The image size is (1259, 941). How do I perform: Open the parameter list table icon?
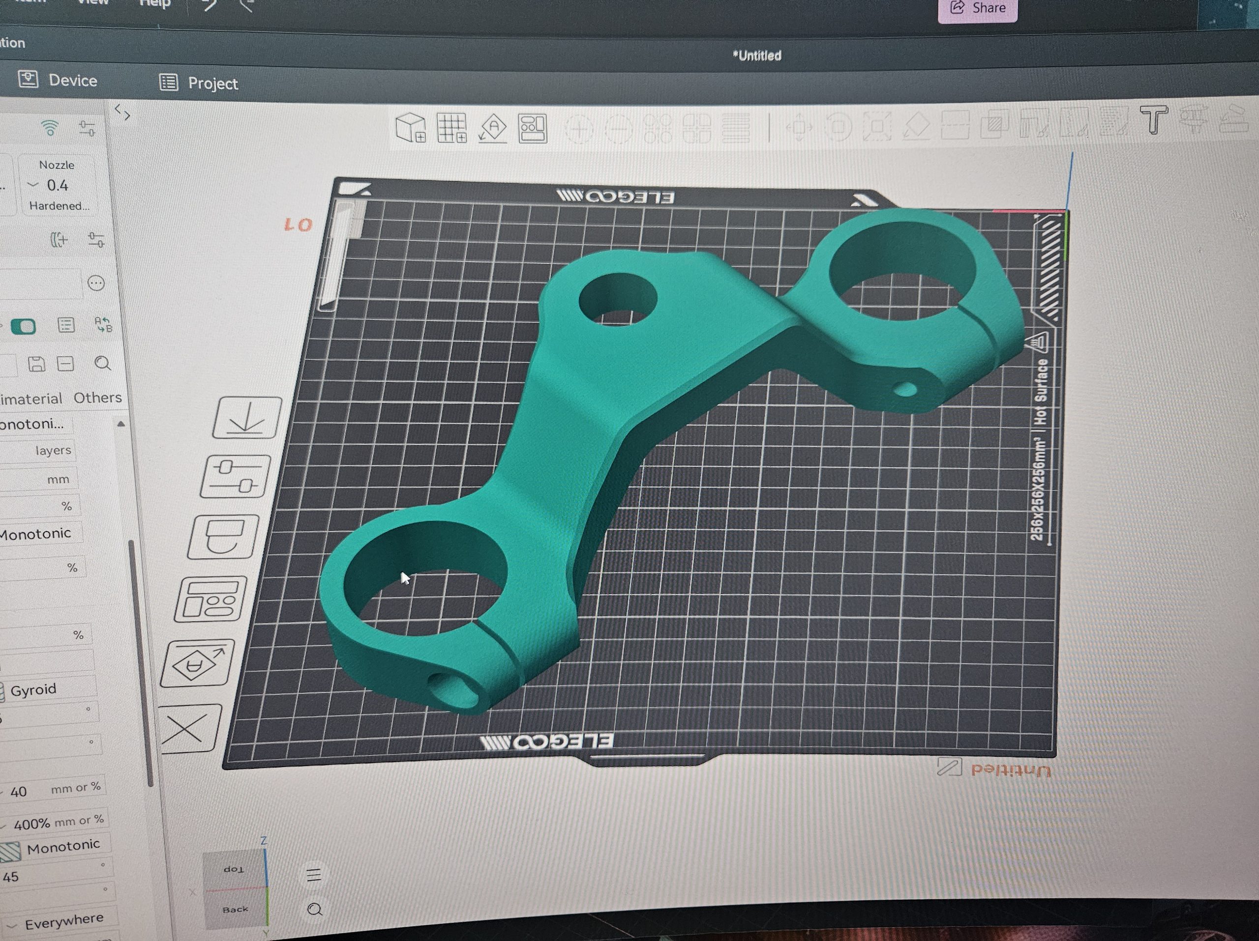tap(66, 325)
